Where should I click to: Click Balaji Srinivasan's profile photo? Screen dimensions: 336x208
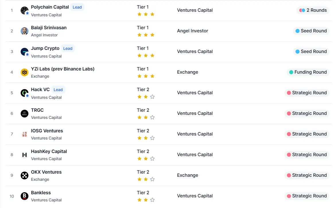coord(25,31)
